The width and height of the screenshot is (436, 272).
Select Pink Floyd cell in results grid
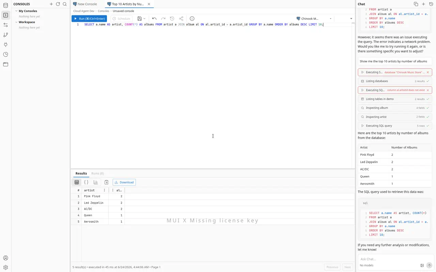(95, 197)
